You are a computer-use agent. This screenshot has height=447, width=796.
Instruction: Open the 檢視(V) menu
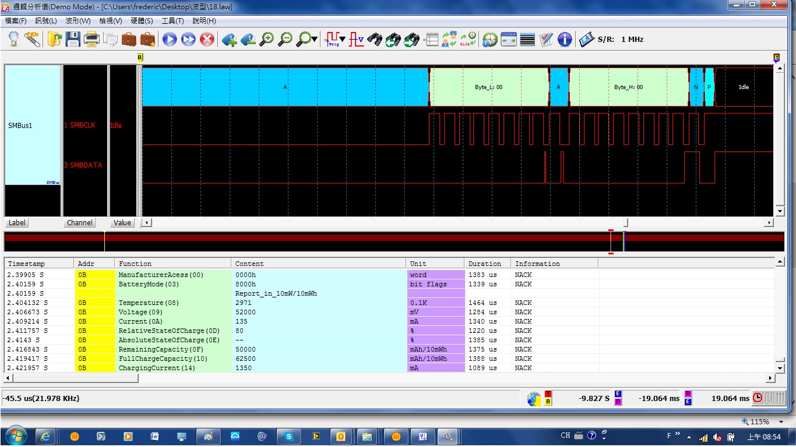[111, 21]
